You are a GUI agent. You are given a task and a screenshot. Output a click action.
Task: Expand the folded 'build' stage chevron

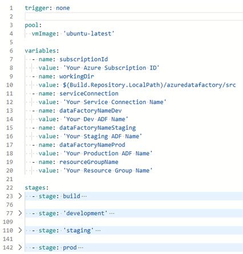pyautogui.click(x=20, y=196)
